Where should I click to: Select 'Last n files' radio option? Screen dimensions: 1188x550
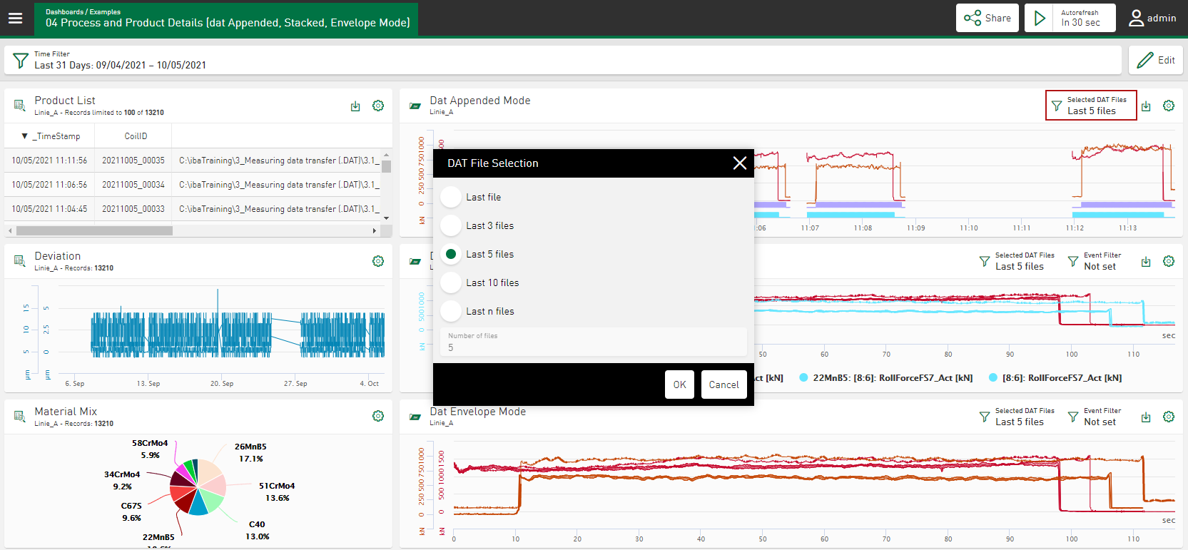(451, 311)
